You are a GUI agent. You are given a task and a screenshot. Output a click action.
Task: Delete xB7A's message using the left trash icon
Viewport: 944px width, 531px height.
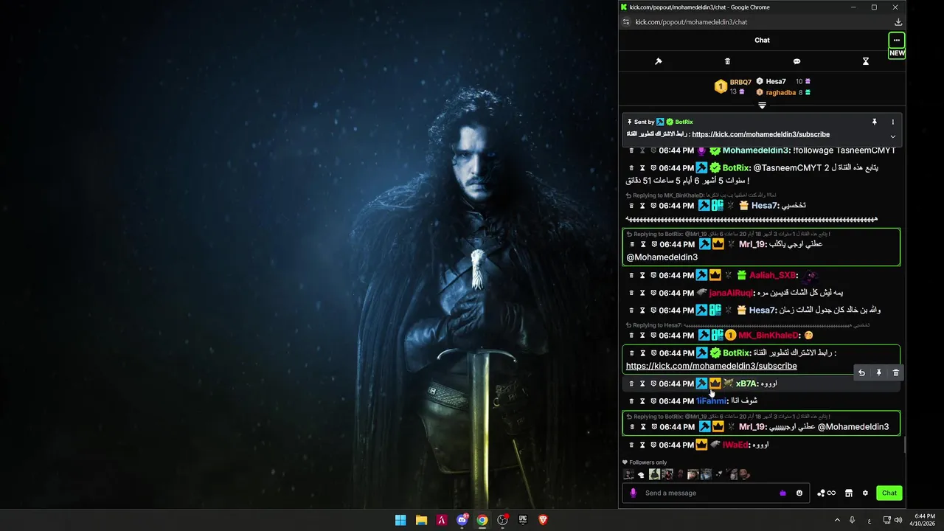click(x=631, y=383)
